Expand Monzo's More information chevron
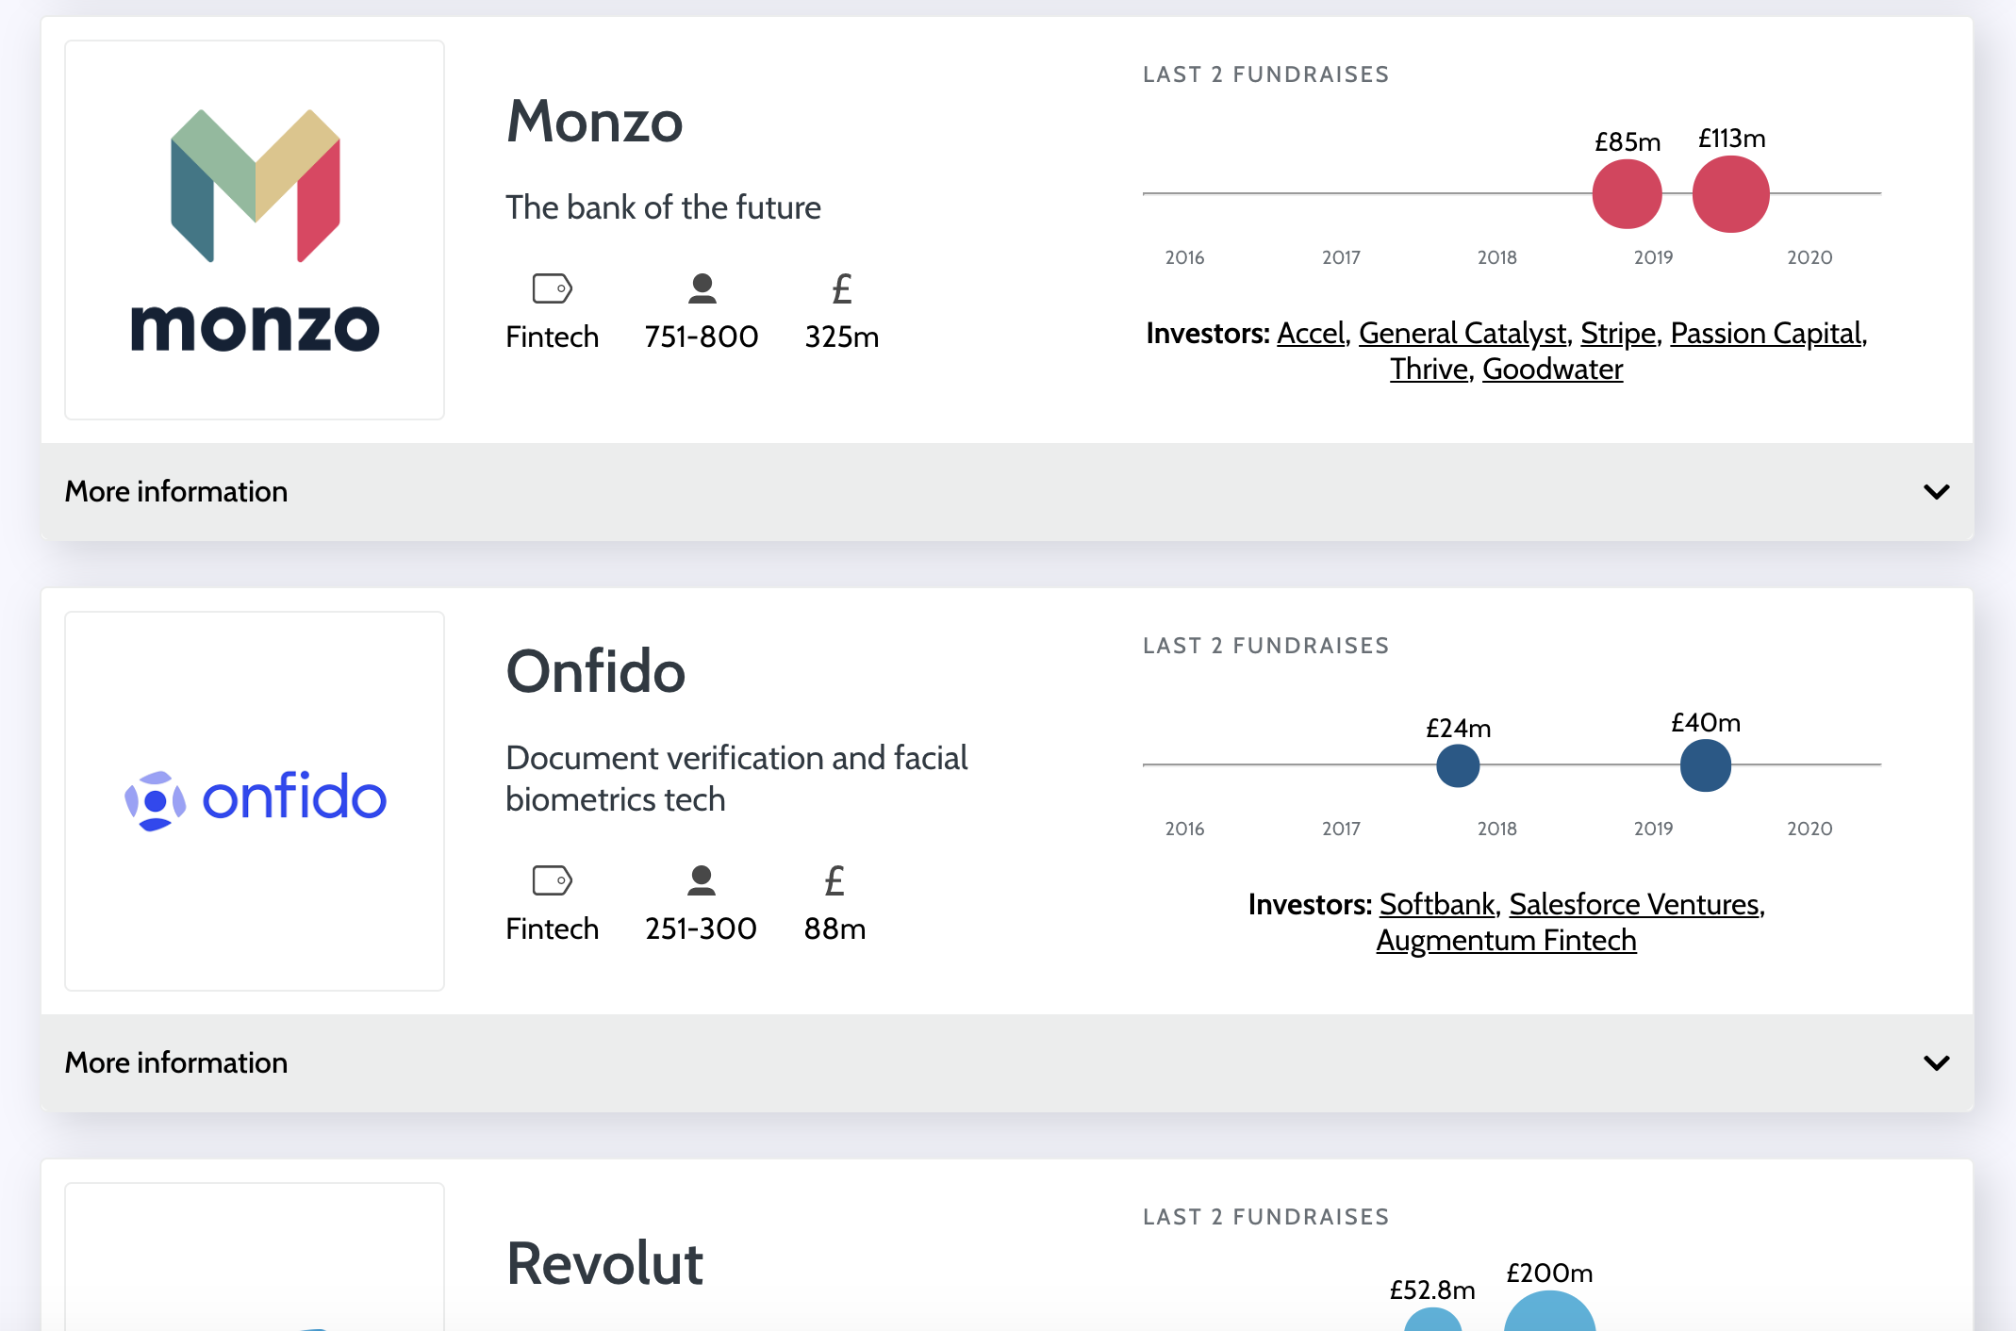This screenshot has height=1331, width=2016. click(x=1936, y=492)
